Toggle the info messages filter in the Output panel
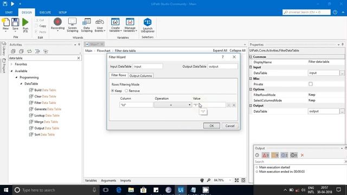 coord(284,155)
